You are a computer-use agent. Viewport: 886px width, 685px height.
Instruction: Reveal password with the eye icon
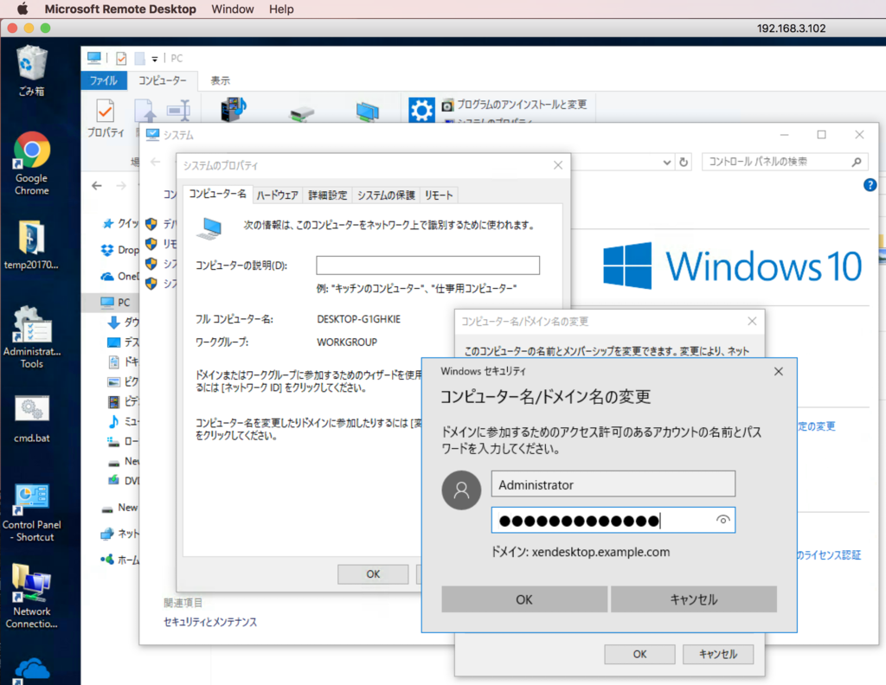click(722, 520)
